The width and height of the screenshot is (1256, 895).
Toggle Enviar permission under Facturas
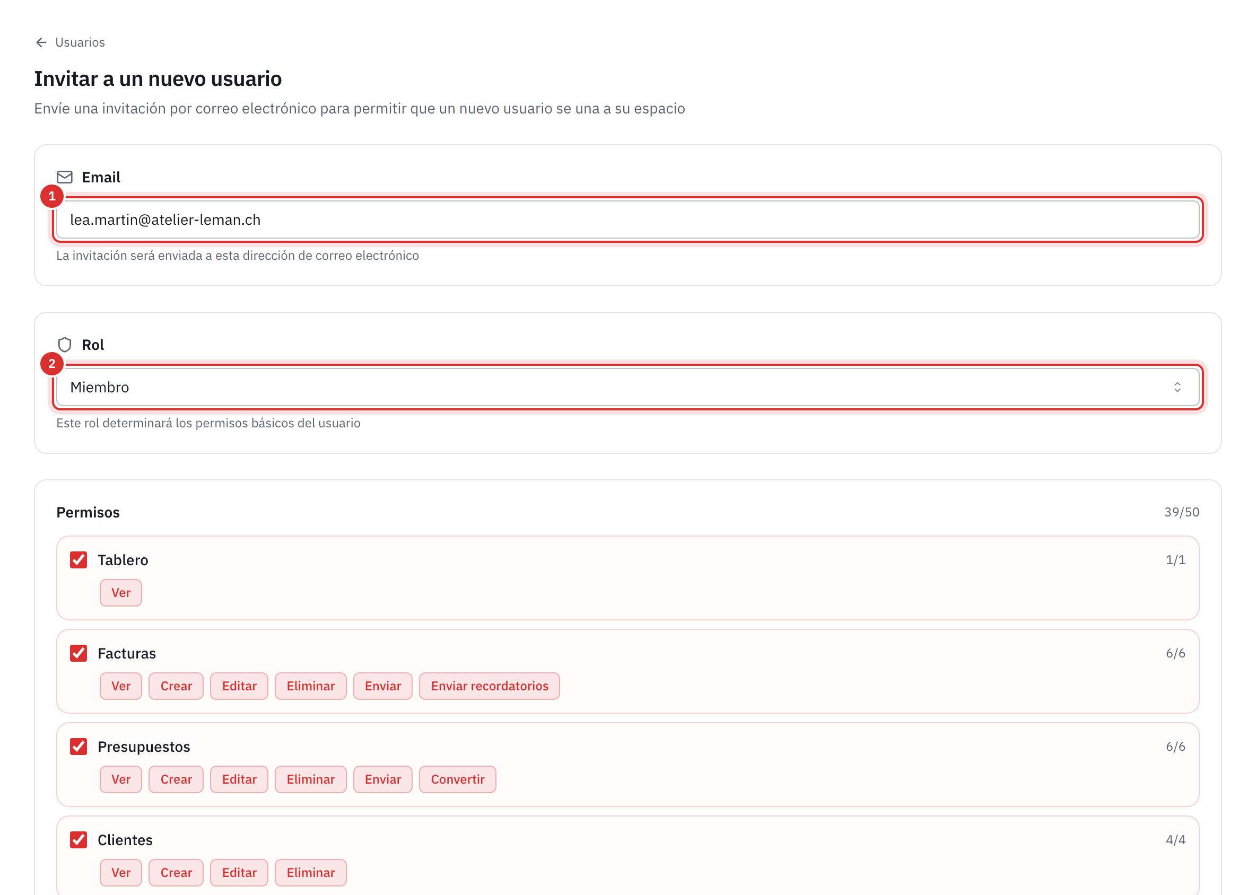[382, 686]
